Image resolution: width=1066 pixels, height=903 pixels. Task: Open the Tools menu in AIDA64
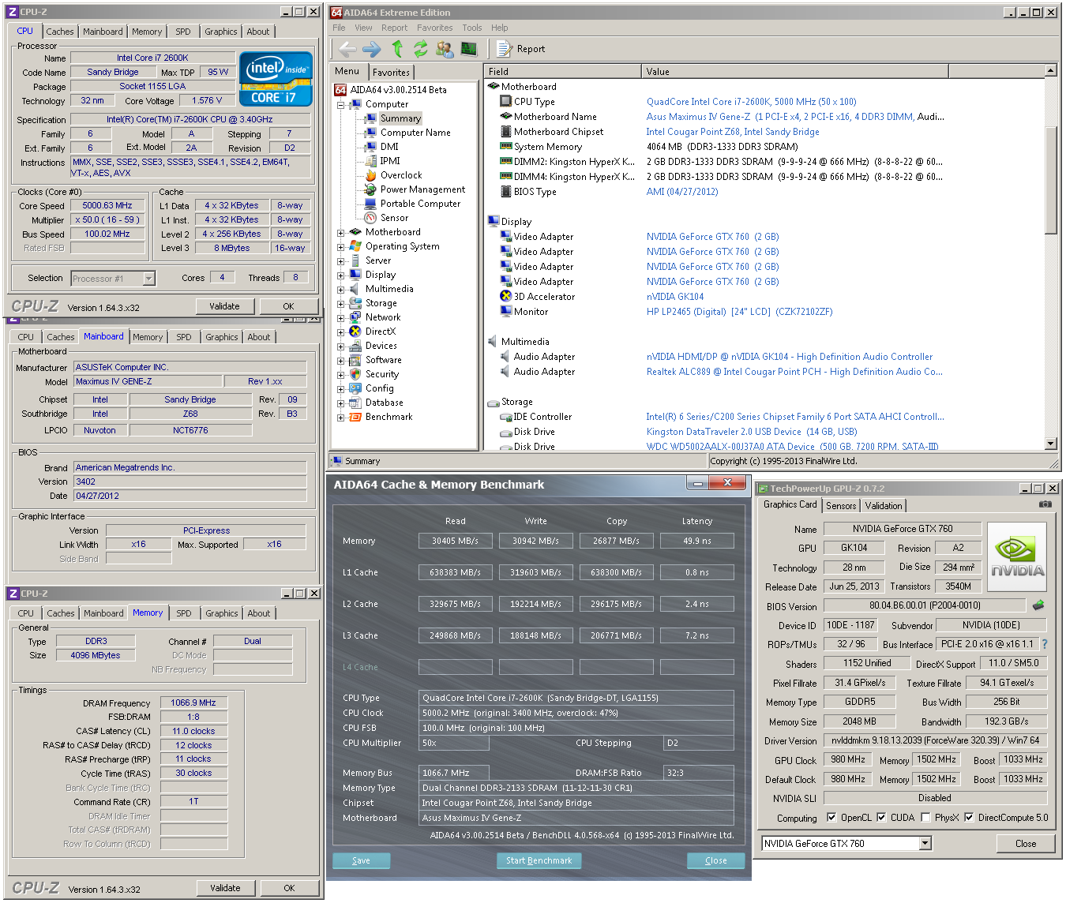[x=472, y=28]
